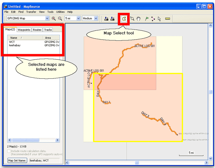The height and width of the screenshot is (168, 215).
Task: Open the Help menu
Action: pos(70,12)
